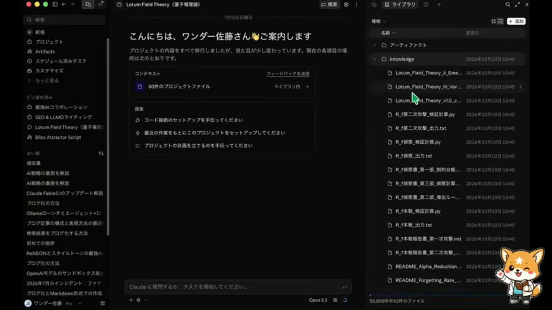Expand もっと見る in the sidebar
The image size is (552, 310).
43,81
